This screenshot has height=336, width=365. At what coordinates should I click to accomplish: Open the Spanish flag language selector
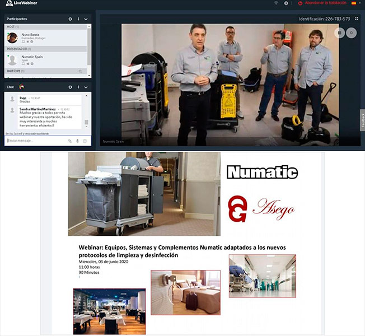point(354,3)
